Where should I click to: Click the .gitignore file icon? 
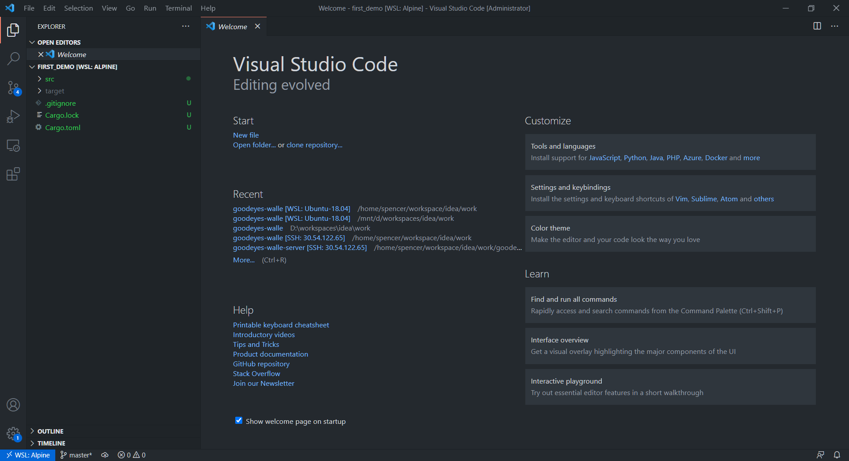(x=39, y=103)
